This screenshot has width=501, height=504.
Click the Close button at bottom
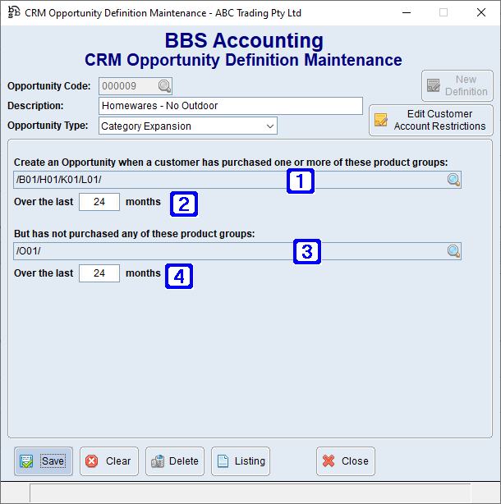(346, 461)
